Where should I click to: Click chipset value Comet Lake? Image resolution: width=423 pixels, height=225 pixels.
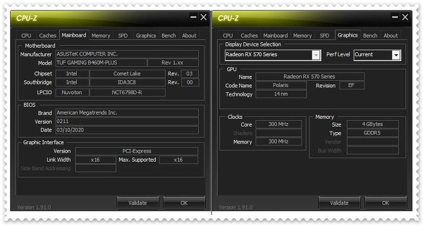127,74
